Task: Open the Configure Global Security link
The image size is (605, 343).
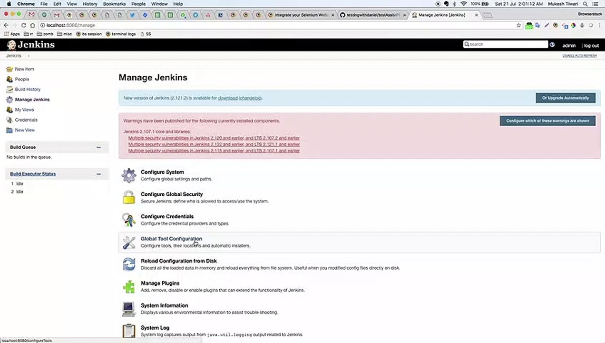Action: pos(172,194)
